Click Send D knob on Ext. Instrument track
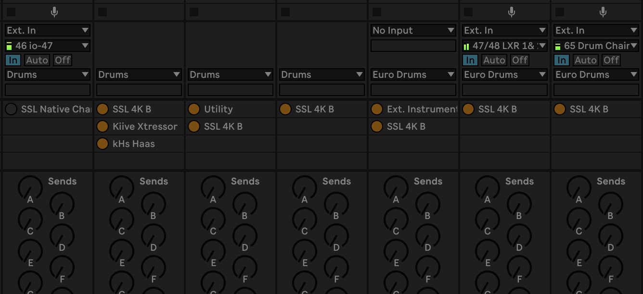The height and width of the screenshot is (294, 643). click(427, 236)
